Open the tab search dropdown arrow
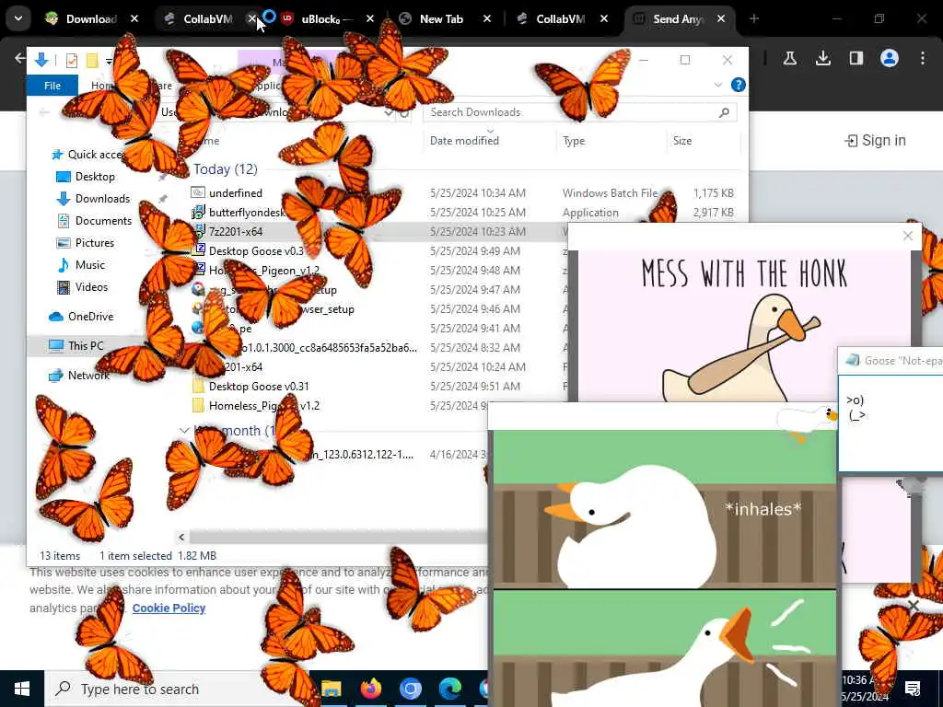 [18, 18]
